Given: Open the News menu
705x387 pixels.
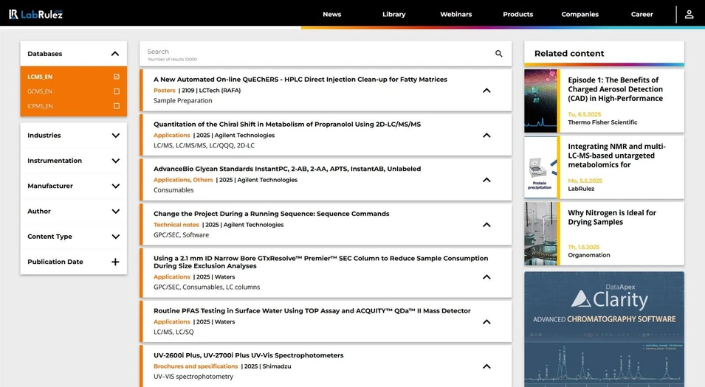Looking at the screenshot, I should pyautogui.click(x=331, y=14).
